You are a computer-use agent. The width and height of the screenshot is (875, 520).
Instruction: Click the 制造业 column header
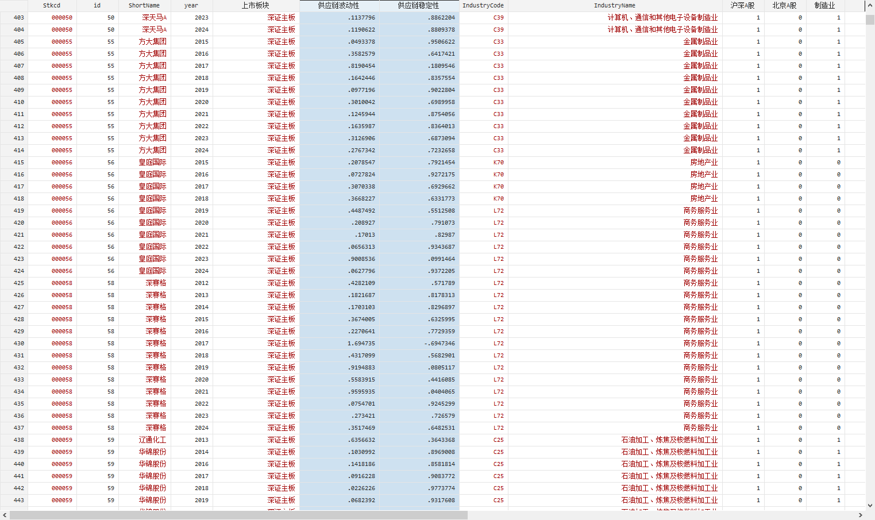tap(825, 6)
